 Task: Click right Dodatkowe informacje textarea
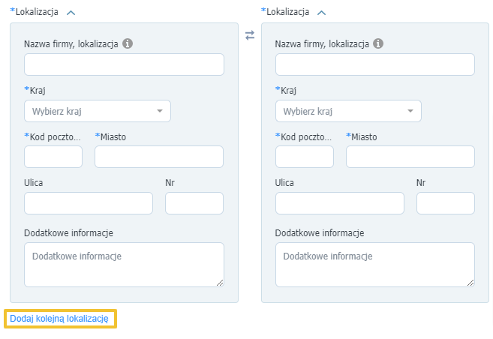tap(375, 265)
